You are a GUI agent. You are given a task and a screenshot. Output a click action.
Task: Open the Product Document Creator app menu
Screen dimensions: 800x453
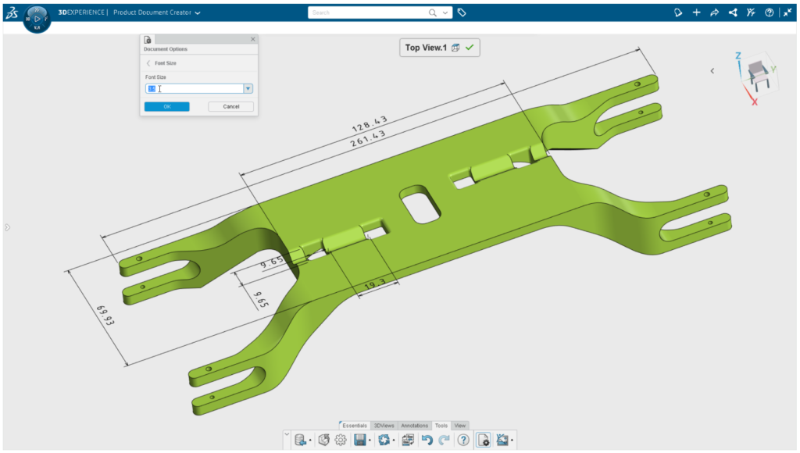point(195,12)
